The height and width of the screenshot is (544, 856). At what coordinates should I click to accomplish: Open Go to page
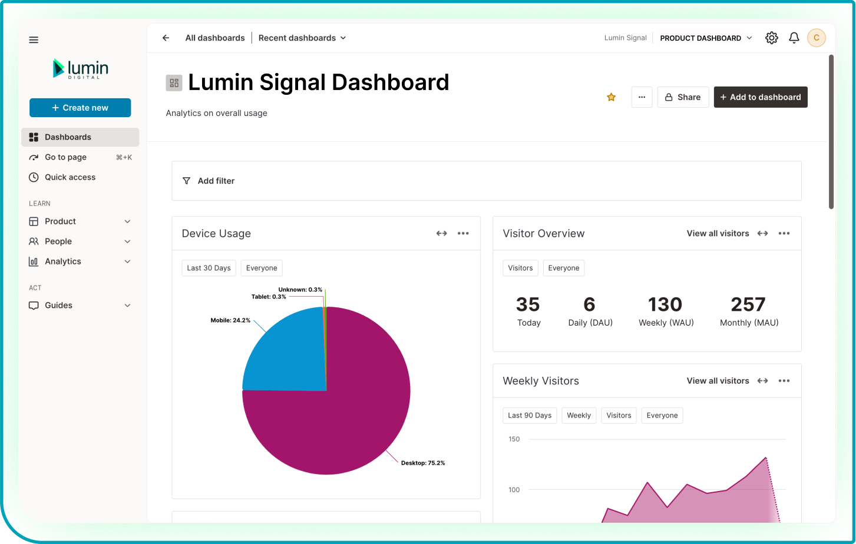point(80,157)
